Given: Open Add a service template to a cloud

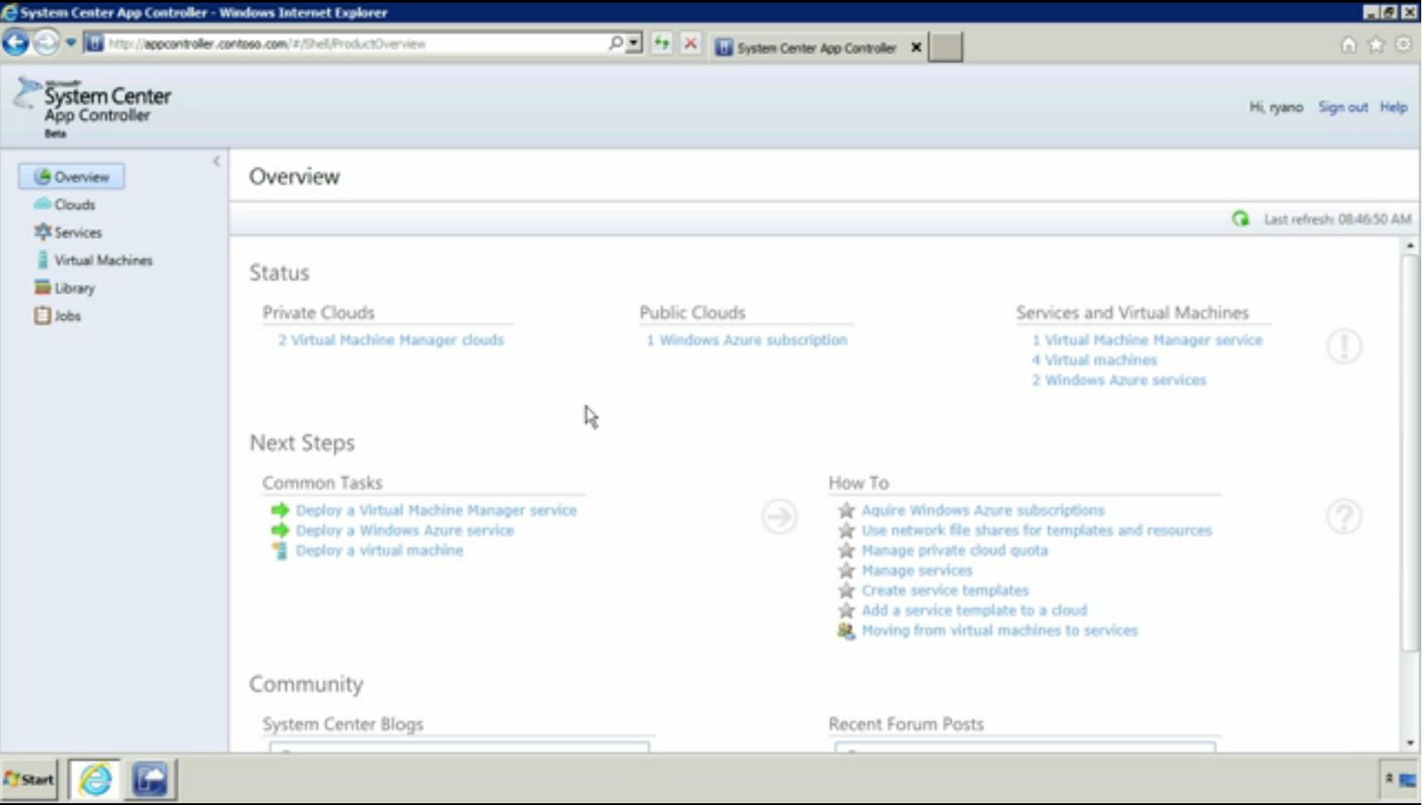Looking at the screenshot, I should pos(974,610).
